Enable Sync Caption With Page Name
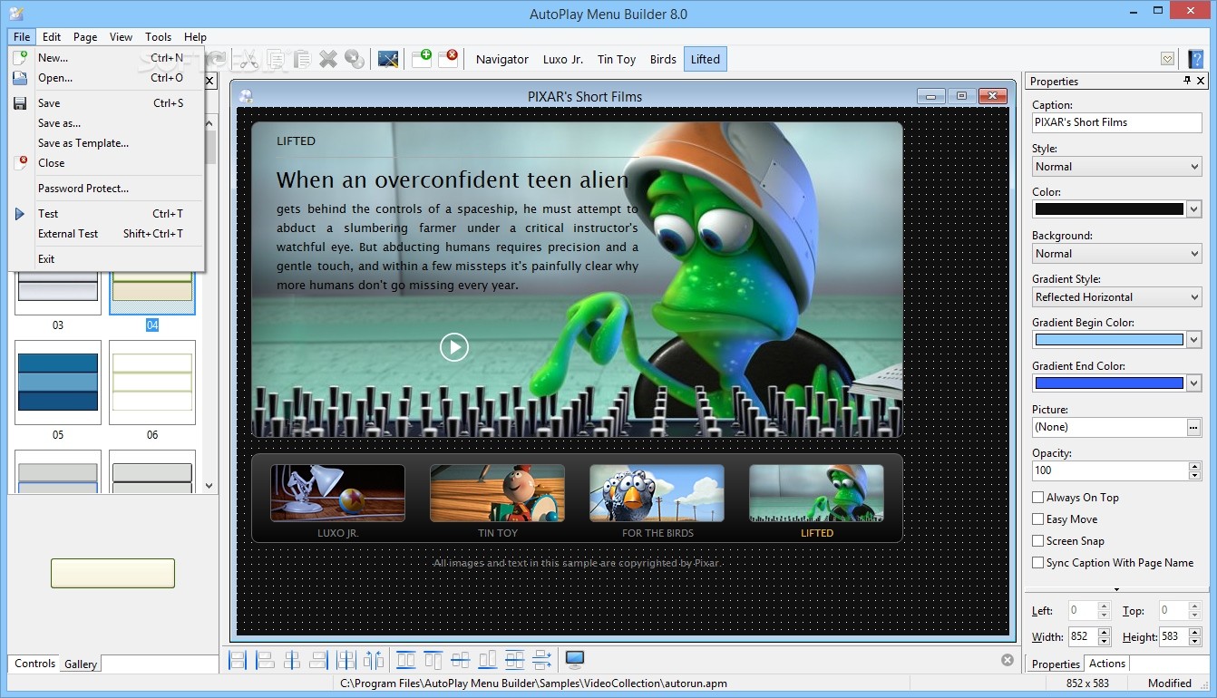1217x698 pixels. coord(1037,563)
